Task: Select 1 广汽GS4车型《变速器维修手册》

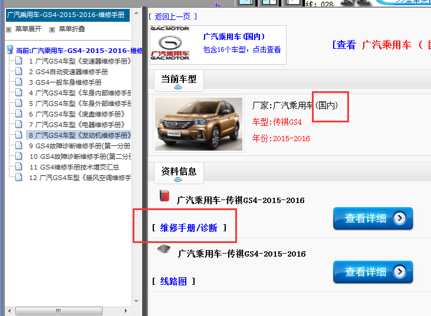Action: click(x=80, y=61)
